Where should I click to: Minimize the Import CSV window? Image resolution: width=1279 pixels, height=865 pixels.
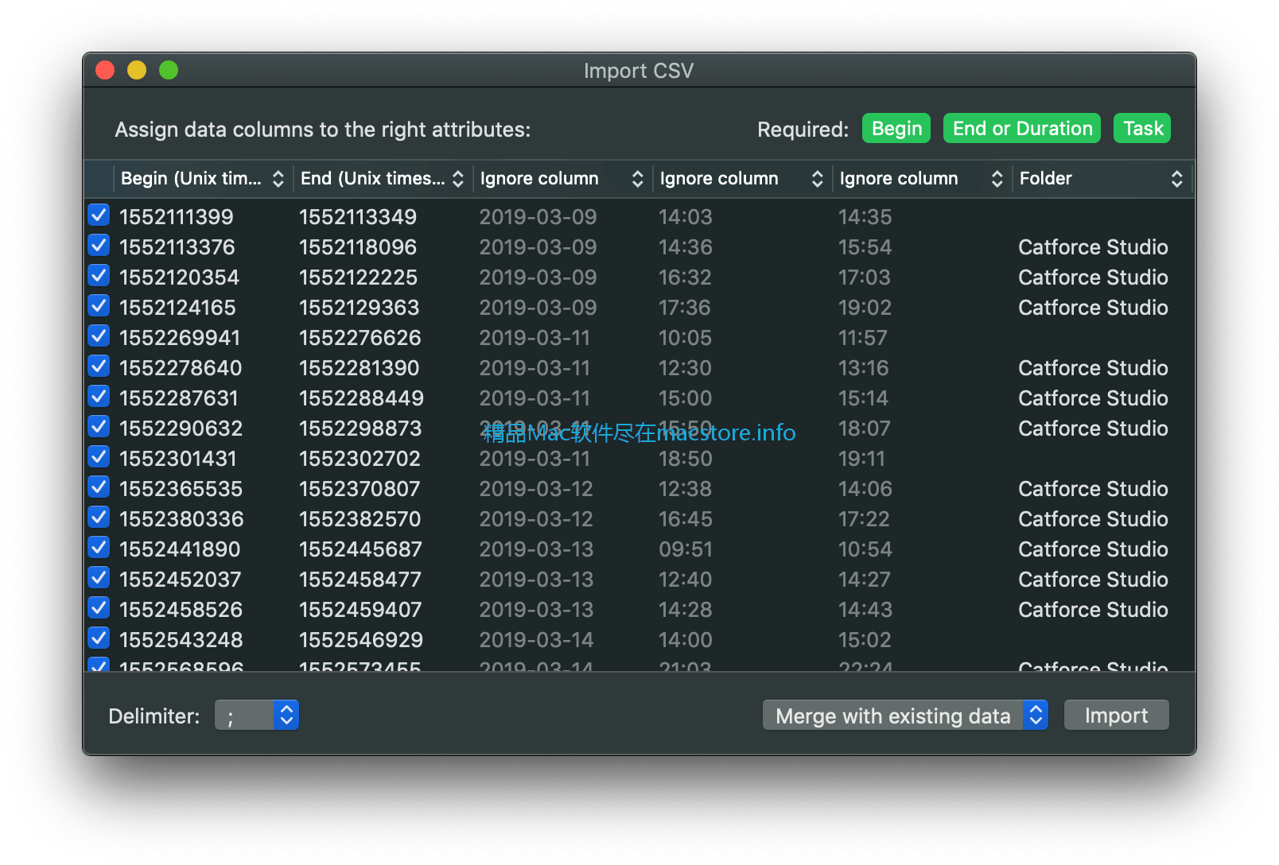(137, 71)
